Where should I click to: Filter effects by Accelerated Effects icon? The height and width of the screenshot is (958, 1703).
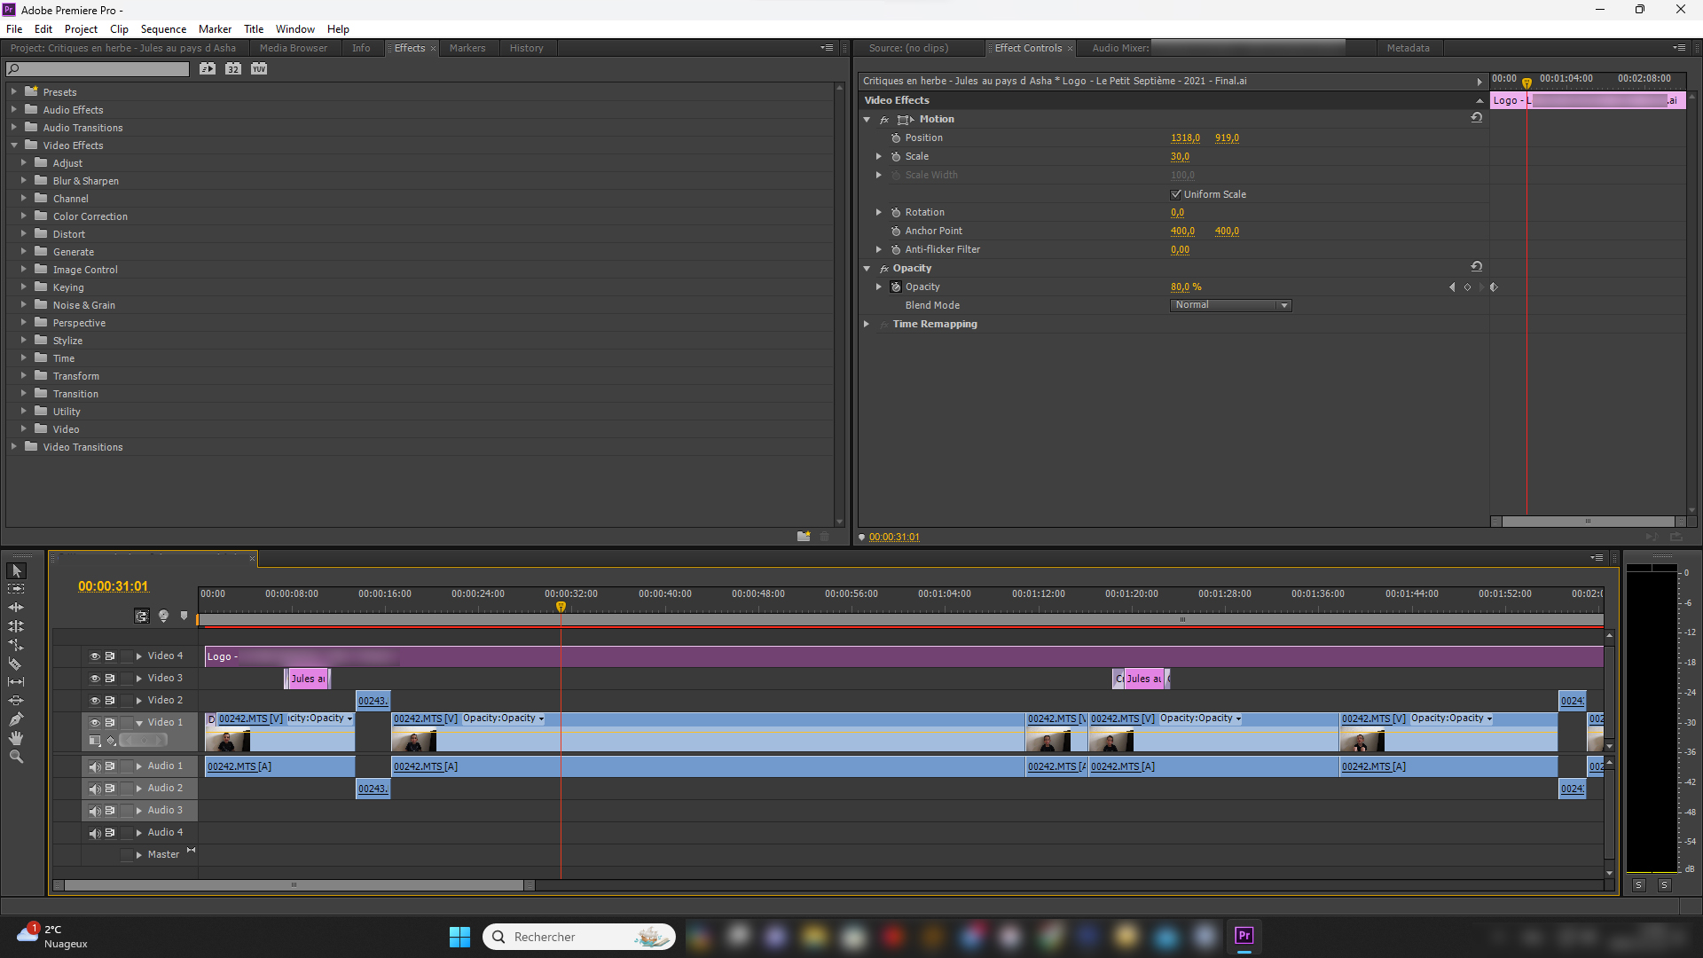(x=208, y=68)
